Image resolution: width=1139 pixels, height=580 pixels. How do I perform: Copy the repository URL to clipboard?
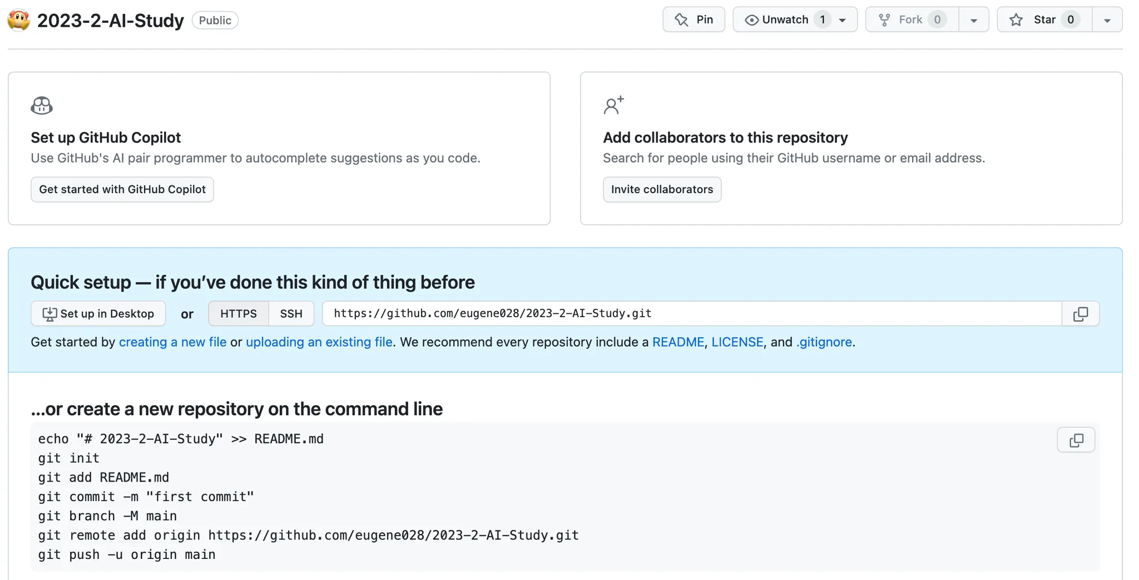1080,314
